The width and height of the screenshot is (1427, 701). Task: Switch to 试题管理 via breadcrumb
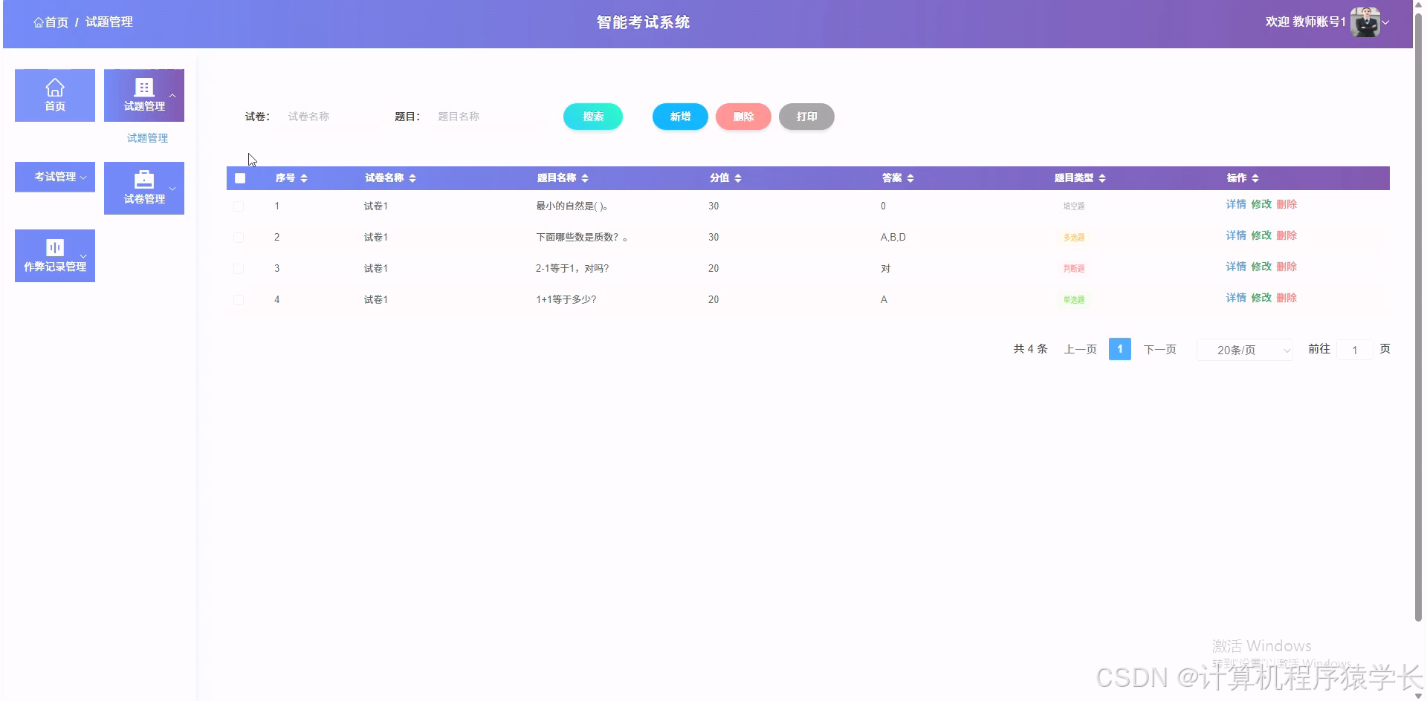(x=109, y=22)
